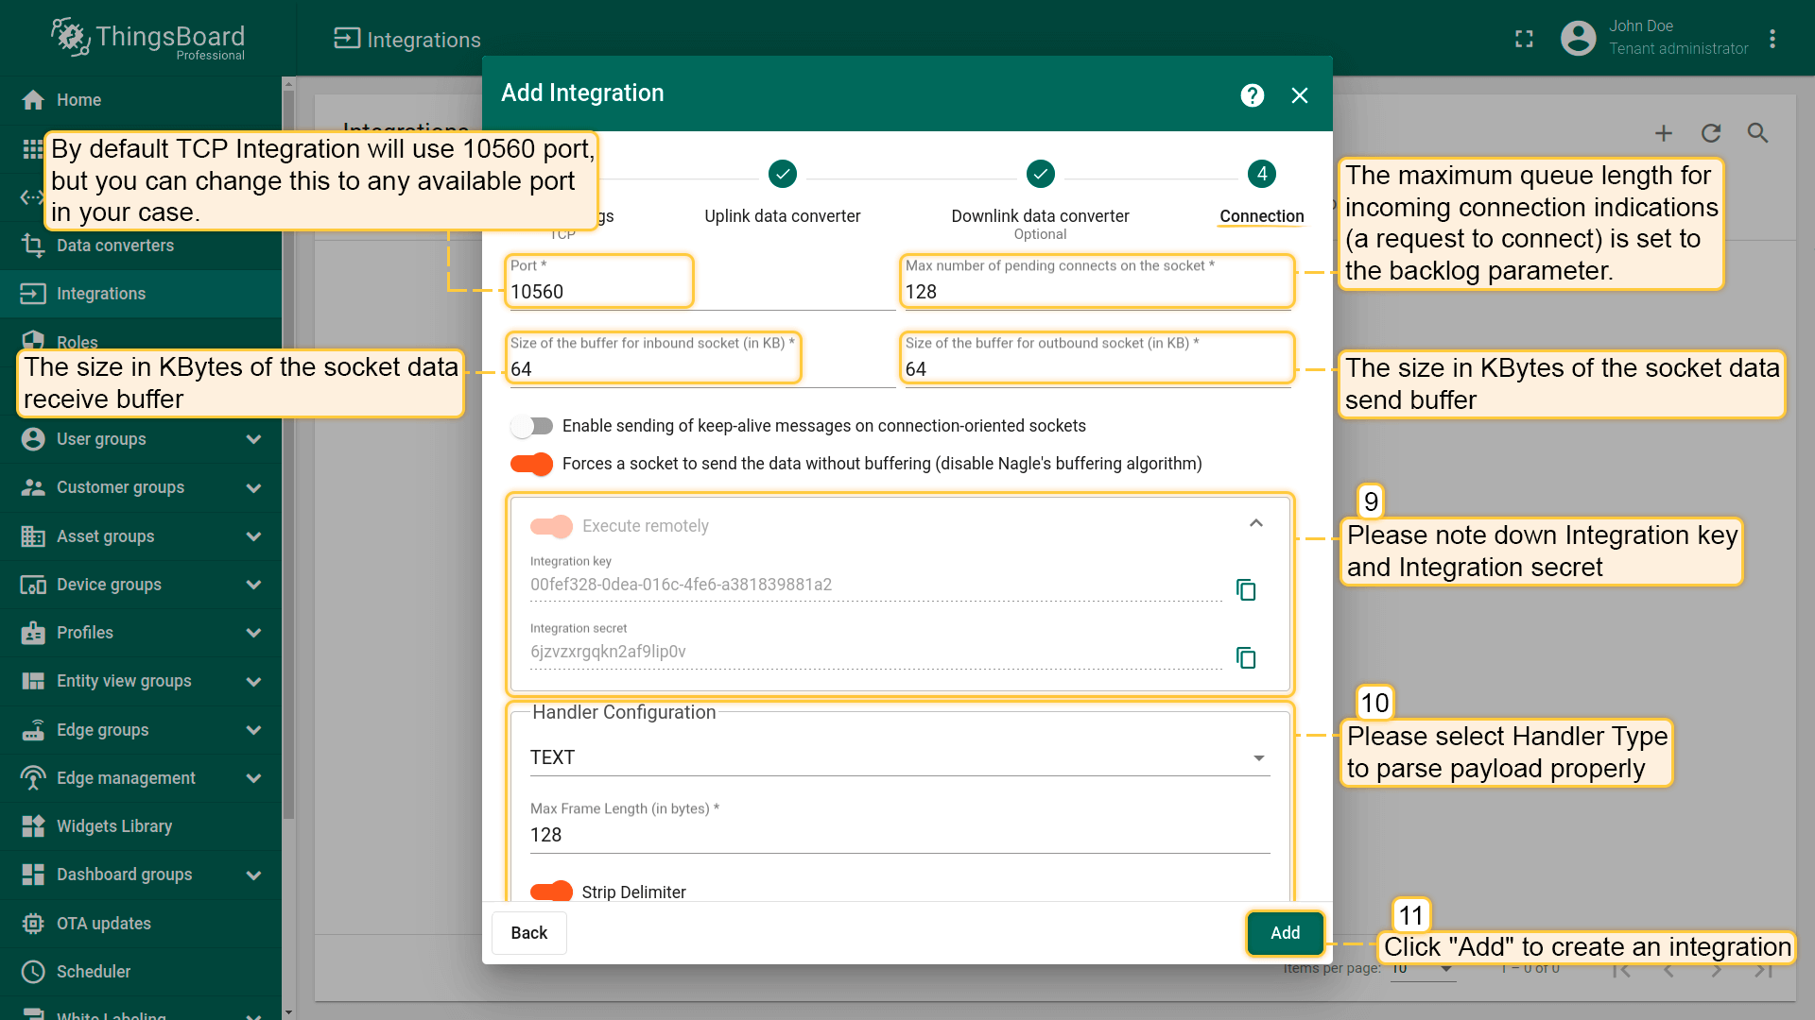Viewport: 1815px width, 1020px height.
Task: Enable keep-alive messages toggle
Action: pyautogui.click(x=531, y=426)
